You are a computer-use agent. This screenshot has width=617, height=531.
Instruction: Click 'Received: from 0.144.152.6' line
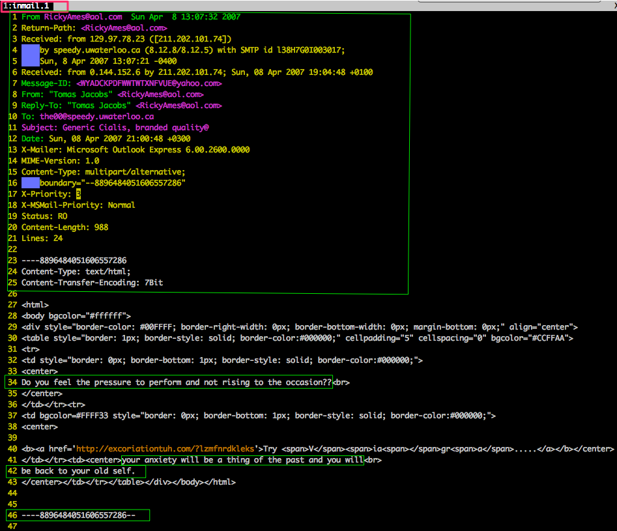tap(197, 72)
